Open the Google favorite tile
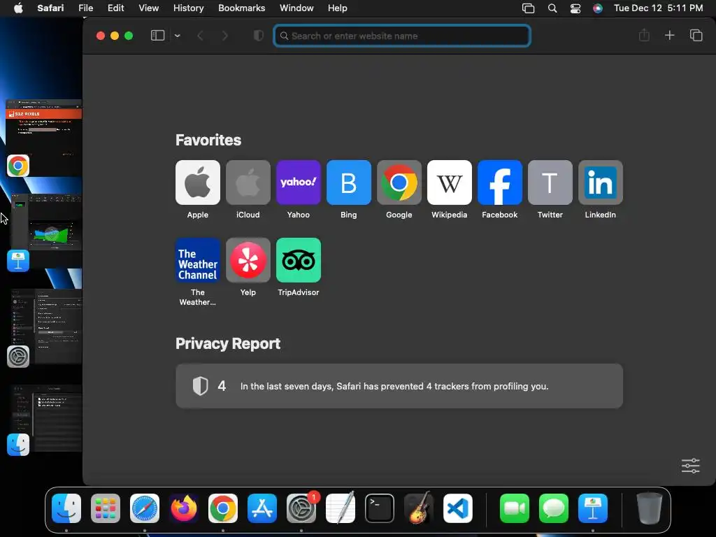This screenshot has height=537, width=716. coord(399,182)
